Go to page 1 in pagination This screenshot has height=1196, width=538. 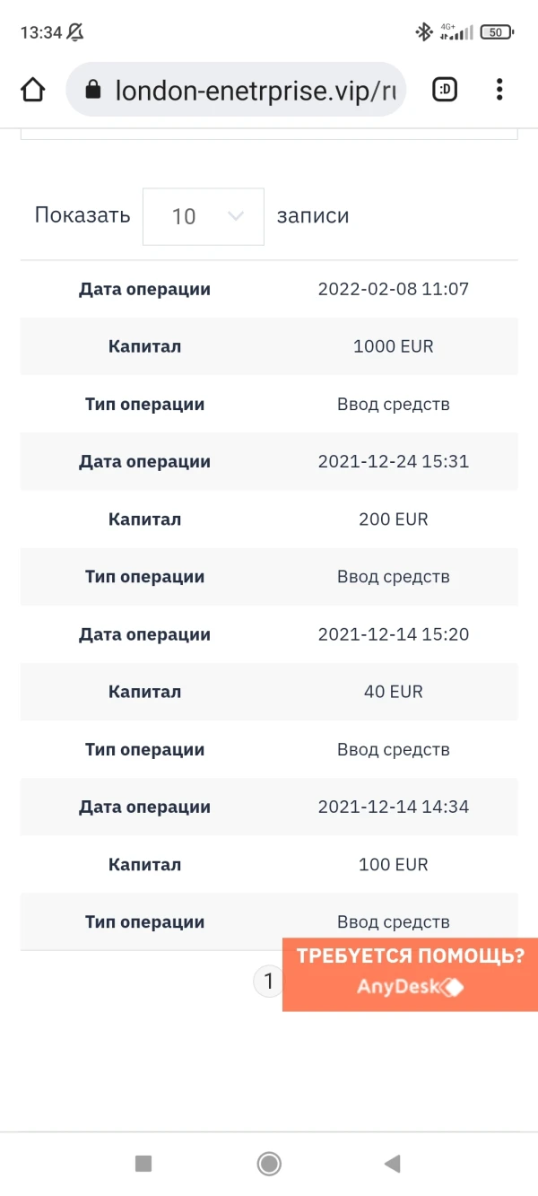click(267, 981)
